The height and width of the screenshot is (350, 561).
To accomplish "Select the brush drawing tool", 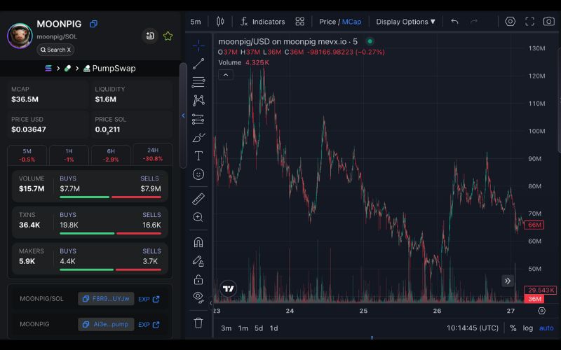I will point(198,137).
